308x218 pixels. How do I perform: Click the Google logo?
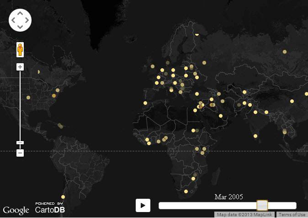16,210
